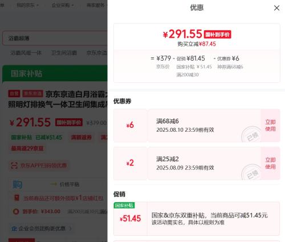285x242 pixels.
Task: Click the 满25减2 coupon title
Action: 168,159
